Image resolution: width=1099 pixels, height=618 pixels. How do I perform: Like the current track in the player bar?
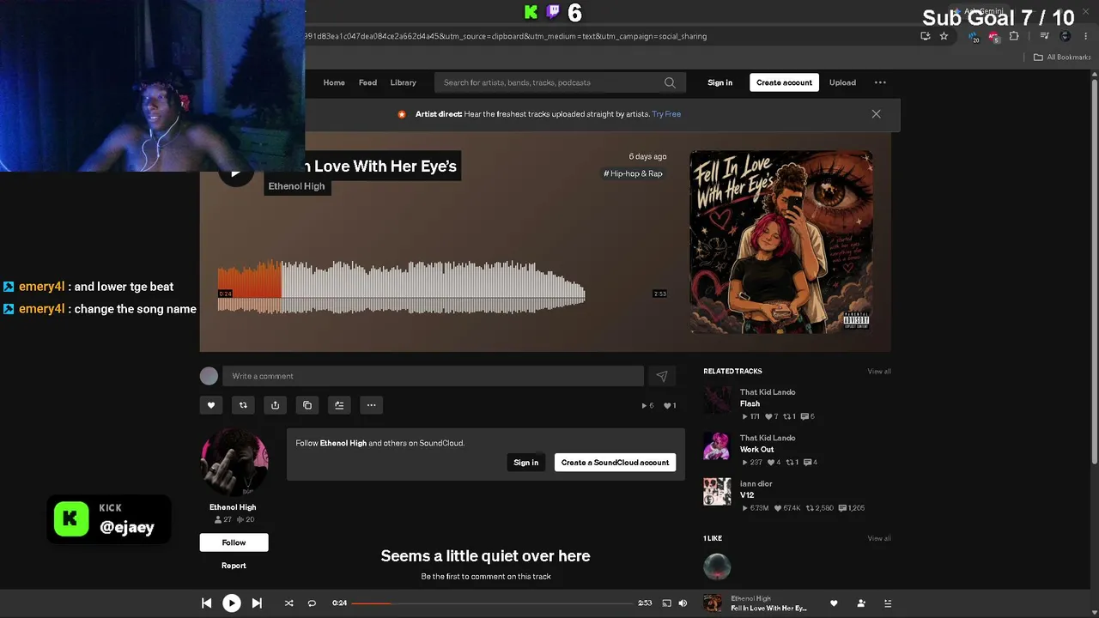coord(834,603)
